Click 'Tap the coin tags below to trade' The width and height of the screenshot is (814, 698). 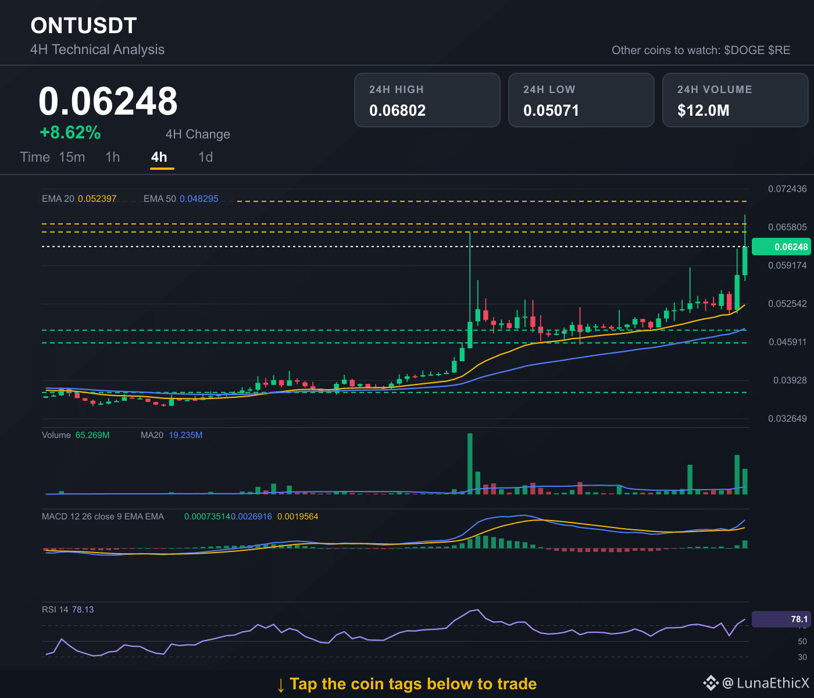point(413,684)
